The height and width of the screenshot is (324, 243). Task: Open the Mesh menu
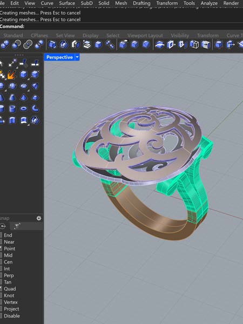point(121,3)
